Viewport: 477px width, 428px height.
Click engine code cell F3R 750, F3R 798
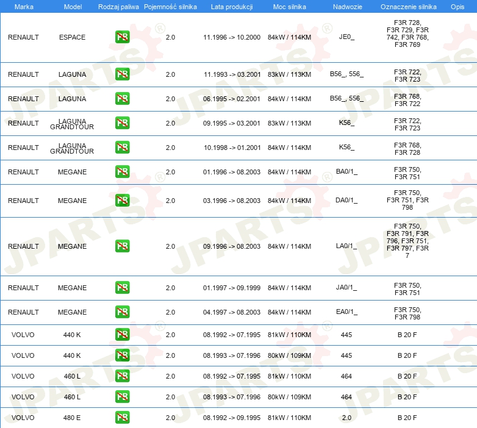pos(407,313)
